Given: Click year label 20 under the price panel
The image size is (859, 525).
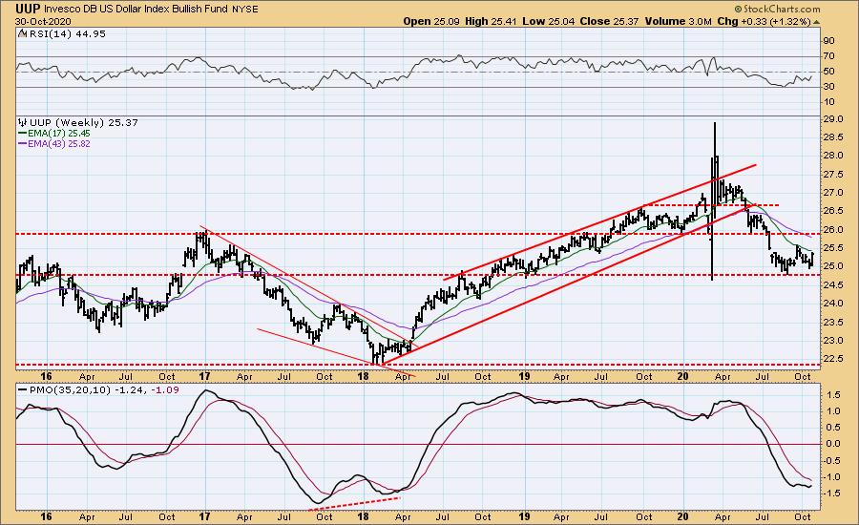Looking at the screenshot, I should (x=682, y=376).
